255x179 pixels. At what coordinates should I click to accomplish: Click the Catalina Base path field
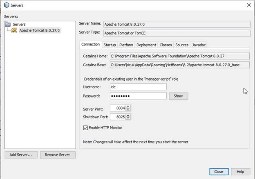pyautogui.click(x=180, y=65)
